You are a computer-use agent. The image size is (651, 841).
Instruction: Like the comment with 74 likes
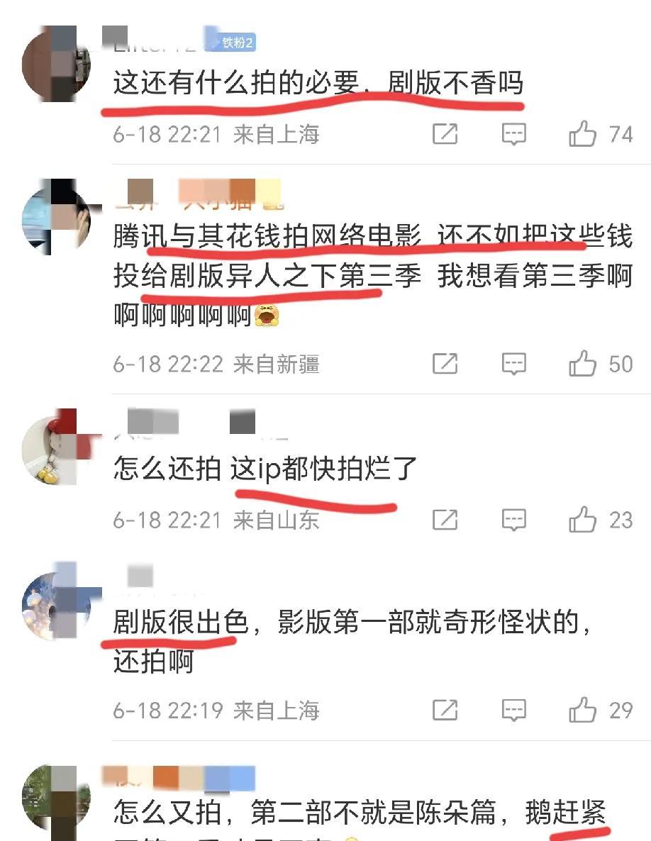click(x=582, y=133)
